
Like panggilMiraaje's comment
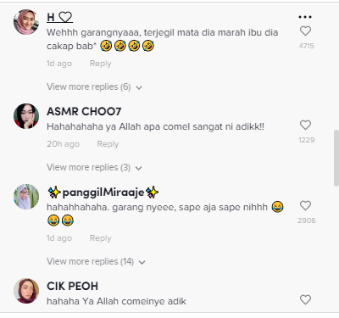point(305,206)
